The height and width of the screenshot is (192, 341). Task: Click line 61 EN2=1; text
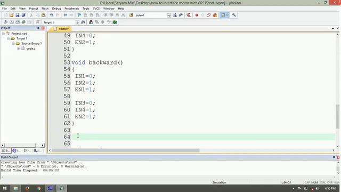click(85, 117)
